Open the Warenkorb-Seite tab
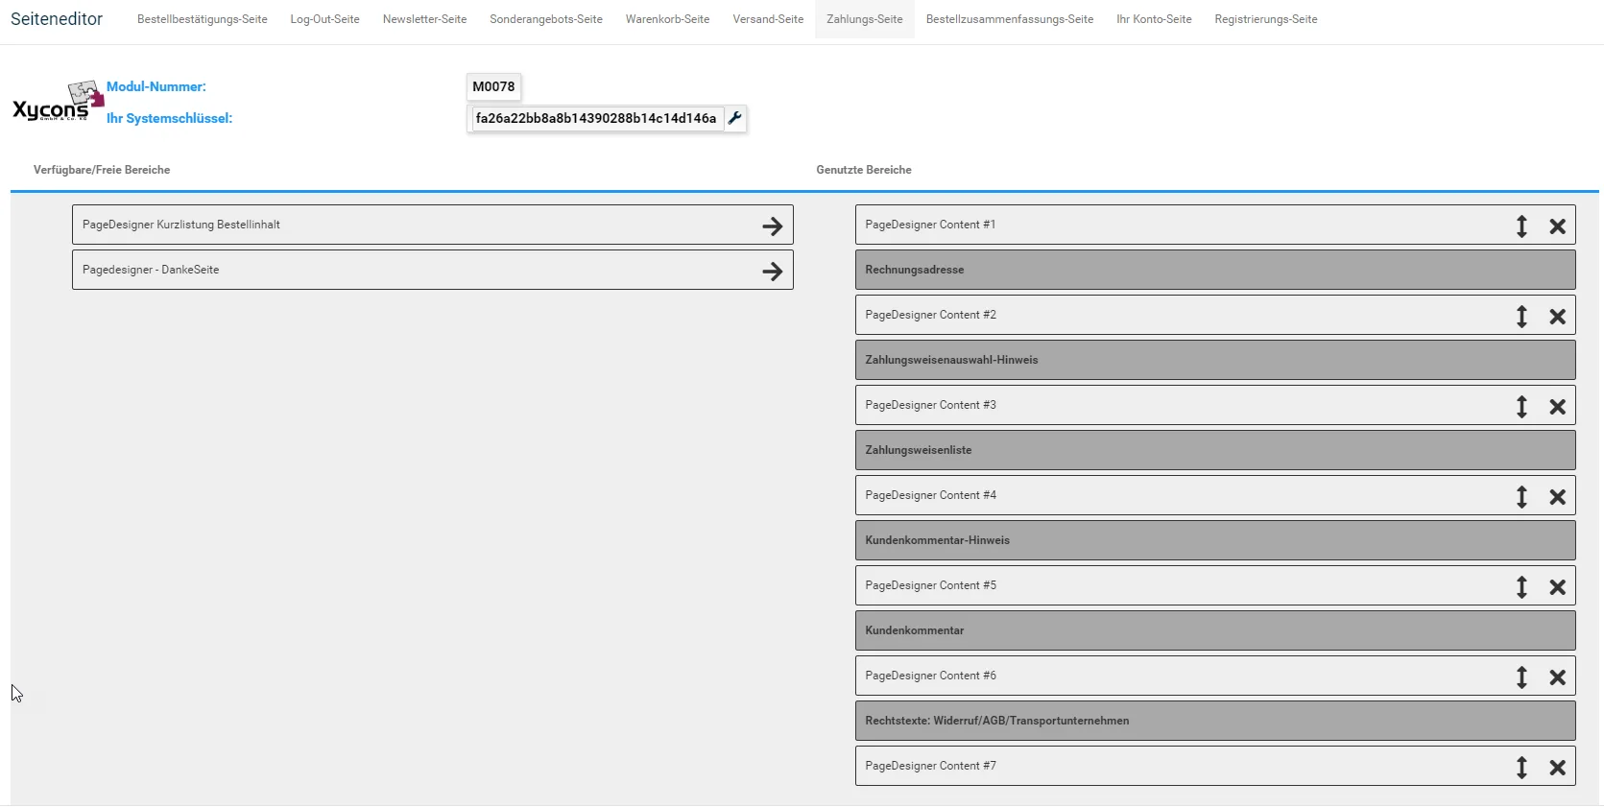1604x807 pixels. click(x=667, y=19)
